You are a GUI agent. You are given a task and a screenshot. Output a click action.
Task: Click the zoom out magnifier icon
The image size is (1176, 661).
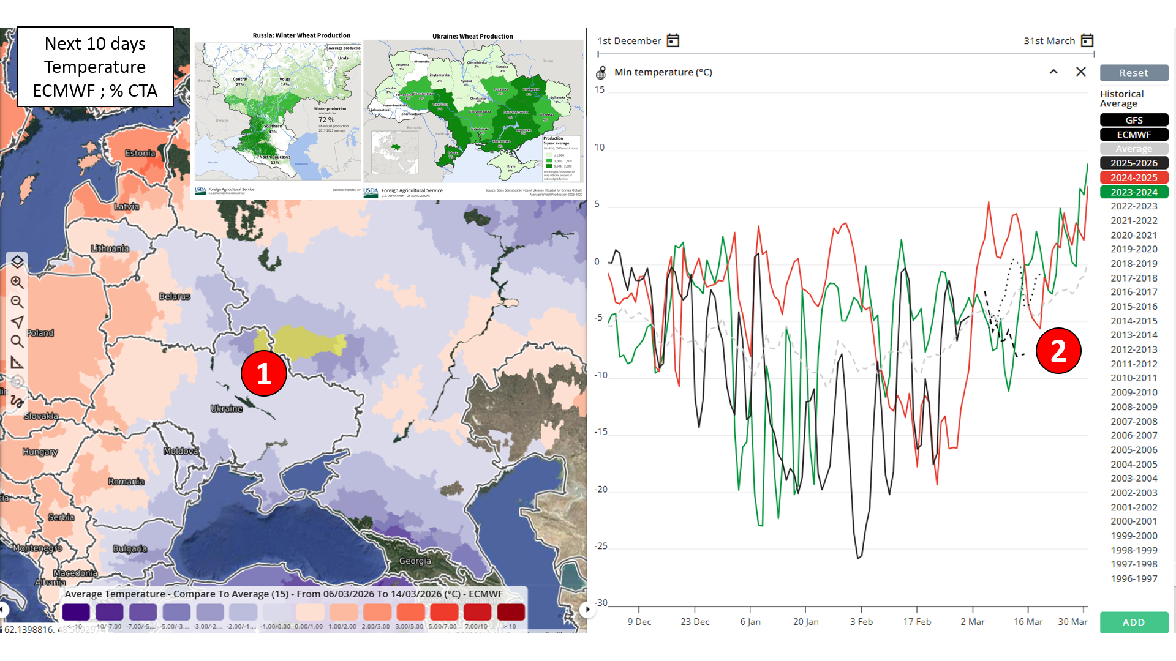click(x=17, y=302)
